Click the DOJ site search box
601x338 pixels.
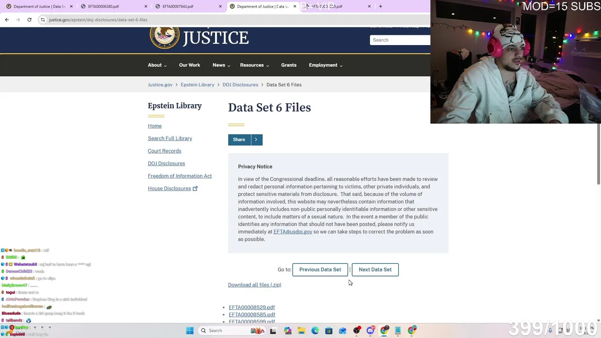(400, 40)
